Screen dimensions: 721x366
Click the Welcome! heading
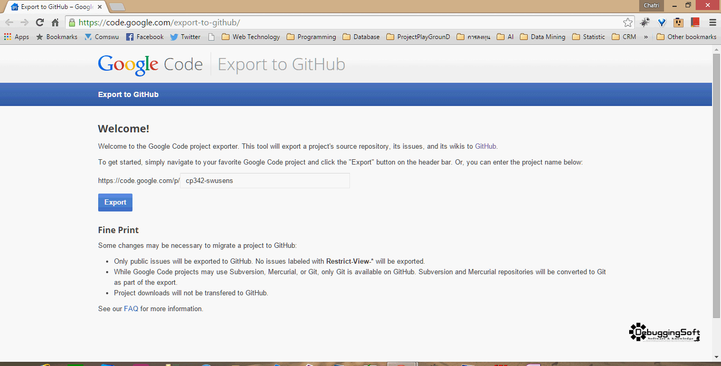pos(124,129)
